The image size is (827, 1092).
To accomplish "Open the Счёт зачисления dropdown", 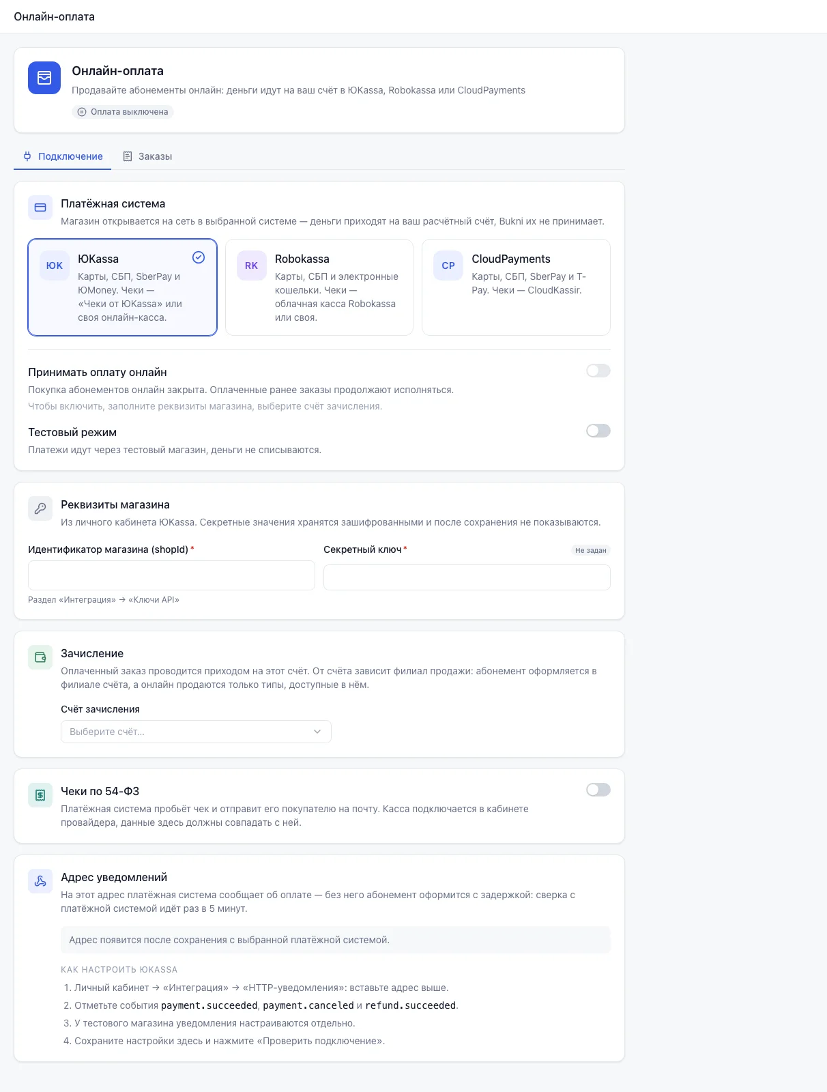I will 196,732.
